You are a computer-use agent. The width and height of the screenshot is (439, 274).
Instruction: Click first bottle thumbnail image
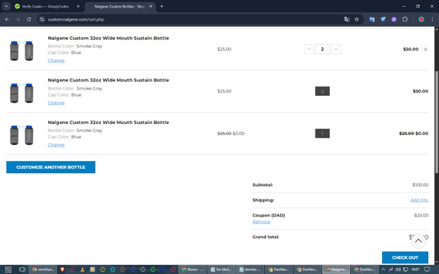point(21,51)
